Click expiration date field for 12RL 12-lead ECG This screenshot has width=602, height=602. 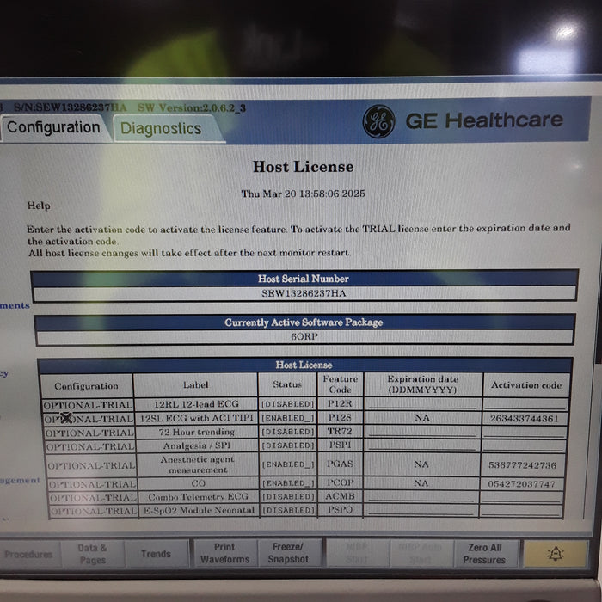(423, 403)
